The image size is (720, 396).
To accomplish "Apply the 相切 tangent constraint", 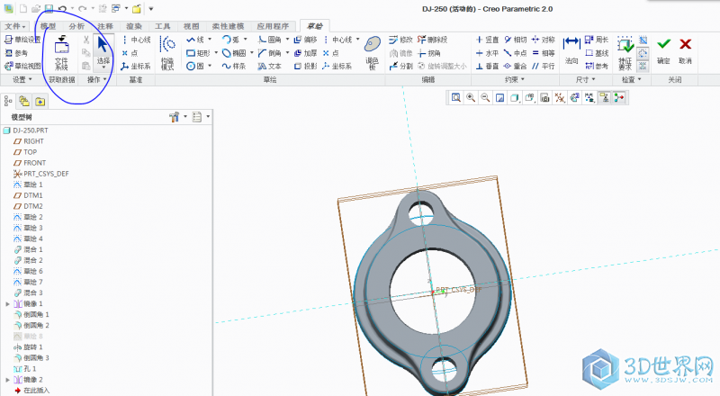I will [x=516, y=40].
